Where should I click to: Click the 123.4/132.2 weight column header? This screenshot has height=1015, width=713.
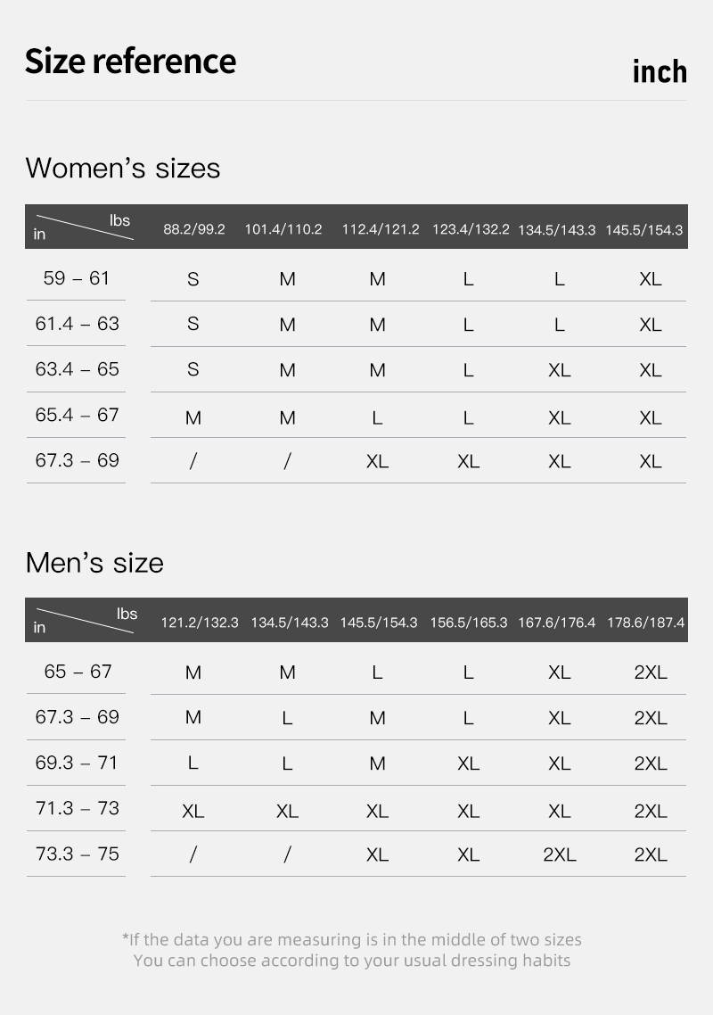[471, 229]
